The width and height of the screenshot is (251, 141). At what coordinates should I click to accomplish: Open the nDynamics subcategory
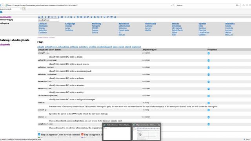tap(177, 28)
